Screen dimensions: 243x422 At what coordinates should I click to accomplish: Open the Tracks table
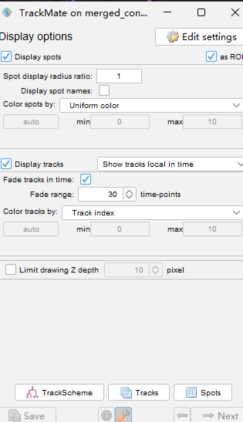pos(139,393)
